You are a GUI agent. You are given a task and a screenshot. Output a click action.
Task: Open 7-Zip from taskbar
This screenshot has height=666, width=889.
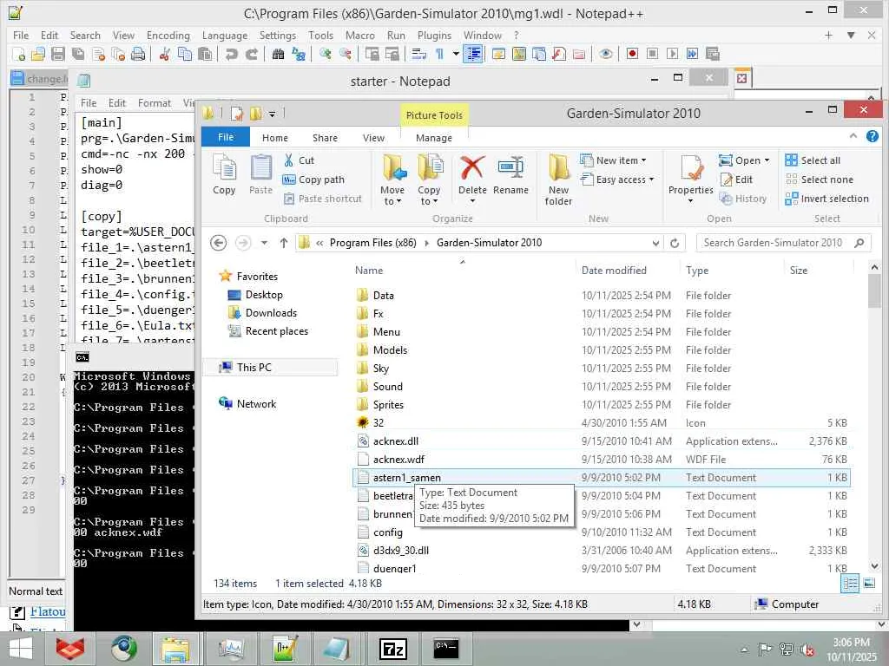pyautogui.click(x=394, y=649)
